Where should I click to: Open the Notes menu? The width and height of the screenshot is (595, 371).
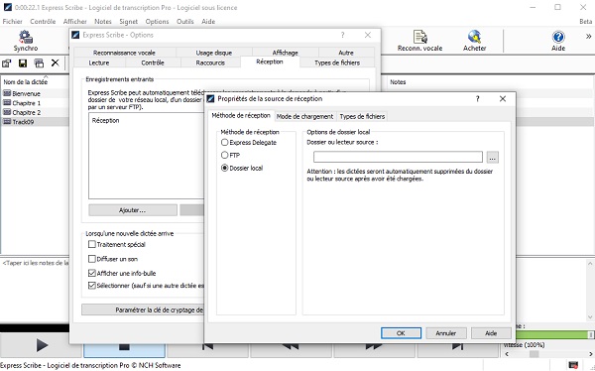pyautogui.click(x=103, y=22)
